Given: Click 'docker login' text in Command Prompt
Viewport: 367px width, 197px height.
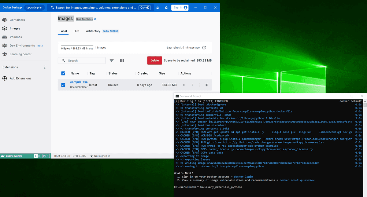Looking at the screenshot, I should coord(243,177).
